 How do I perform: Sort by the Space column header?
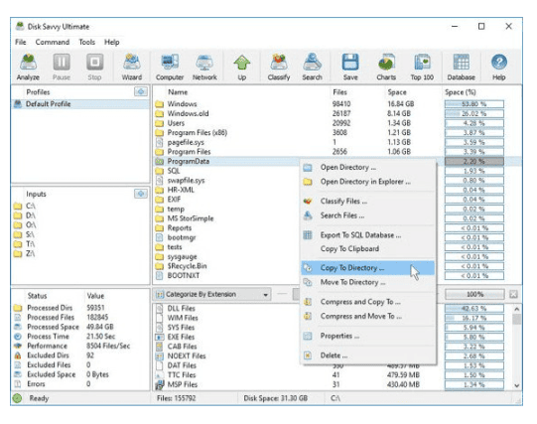(x=397, y=91)
